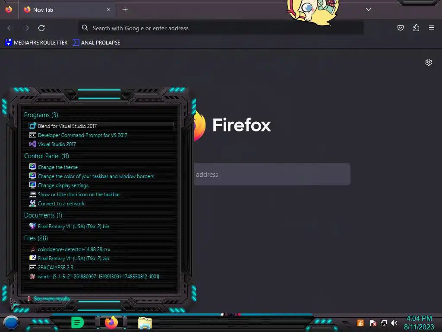
Task: Open the clock showing 4:04 PM
Action: pyautogui.click(x=419, y=322)
